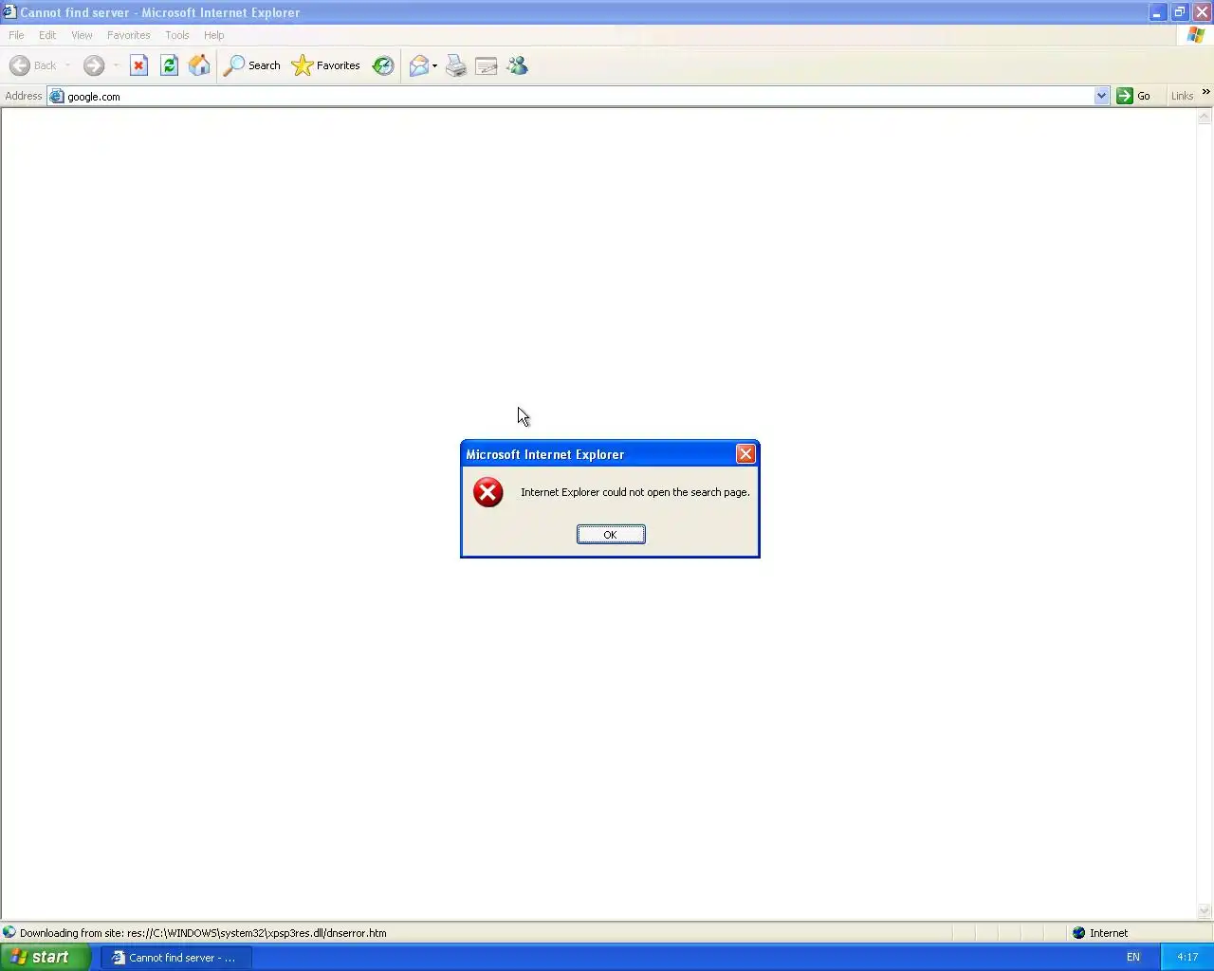Print the page with the printer icon
This screenshot has height=971, width=1214.
click(x=456, y=65)
